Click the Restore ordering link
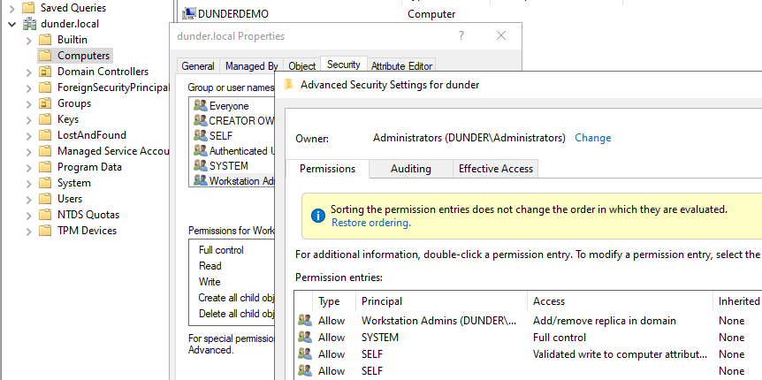This screenshot has height=380, width=762. tap(371, 223)
